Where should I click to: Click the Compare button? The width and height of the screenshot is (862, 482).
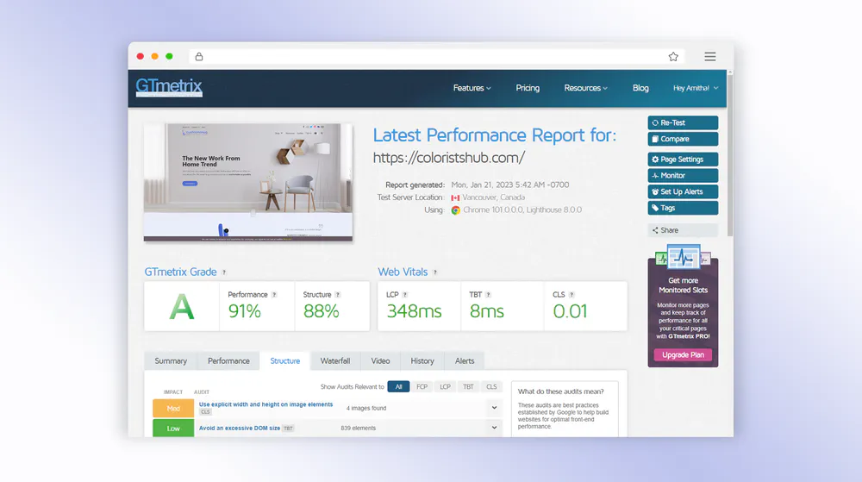tap(683, 139)
